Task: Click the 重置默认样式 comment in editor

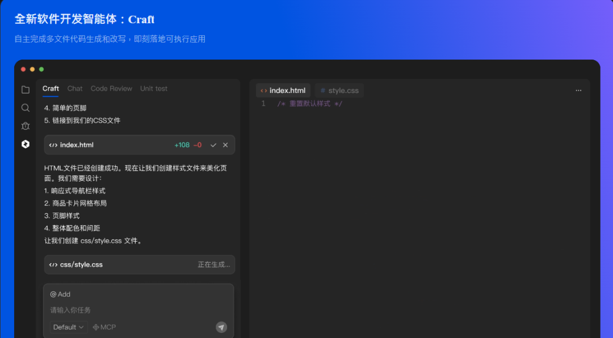Action: 310,104
